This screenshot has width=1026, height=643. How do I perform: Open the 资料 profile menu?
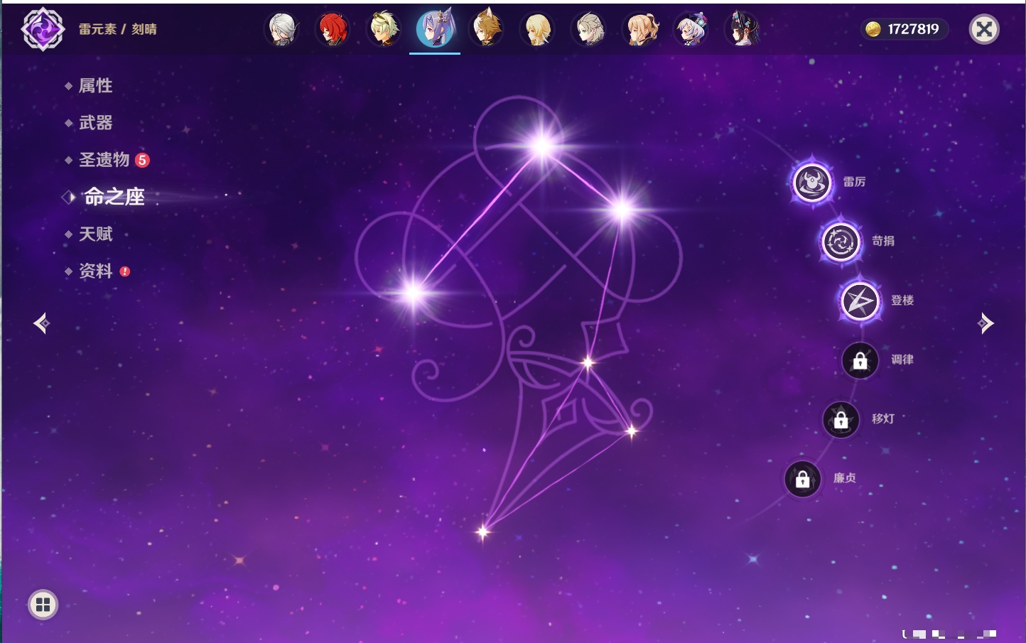coord(95,271)
